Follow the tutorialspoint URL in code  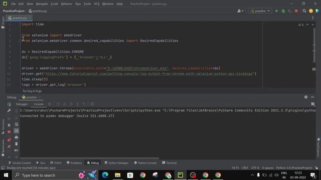(149, 74)
